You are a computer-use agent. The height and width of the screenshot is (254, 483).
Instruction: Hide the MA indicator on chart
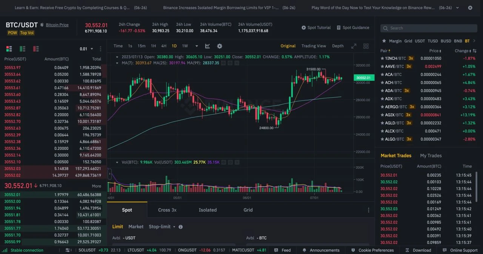click(x=223, y=63)
